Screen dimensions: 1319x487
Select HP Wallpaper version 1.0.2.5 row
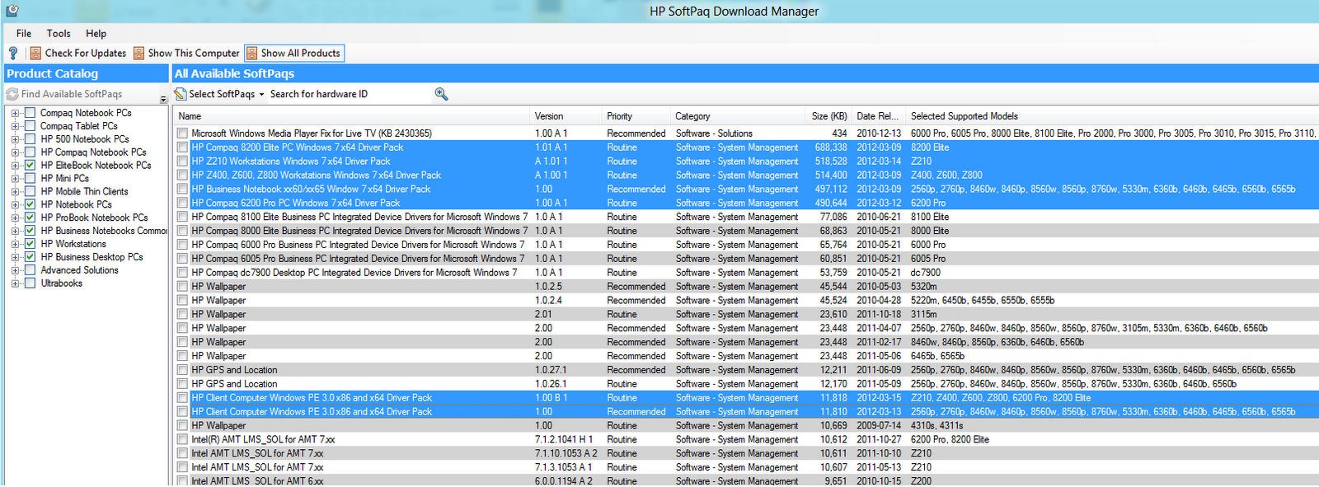746,287
